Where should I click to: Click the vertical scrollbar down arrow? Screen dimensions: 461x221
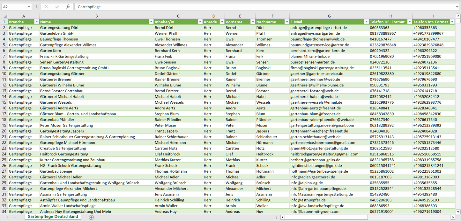(458, 211)
